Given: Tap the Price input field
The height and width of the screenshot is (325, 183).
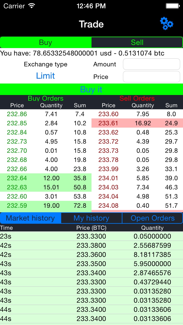Looking at the screenshot, I should (151, 77).
